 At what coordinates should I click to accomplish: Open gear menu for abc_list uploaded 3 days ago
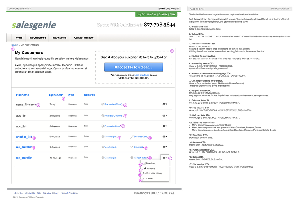165,126
